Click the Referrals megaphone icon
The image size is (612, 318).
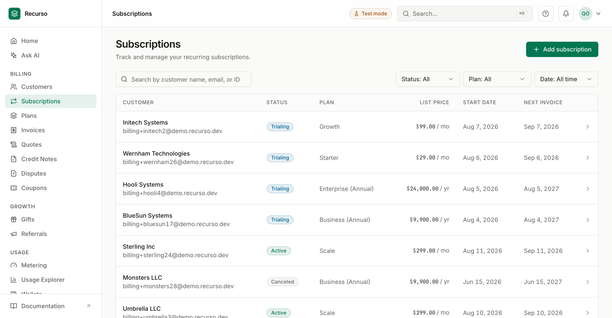[x=13, y=234]
